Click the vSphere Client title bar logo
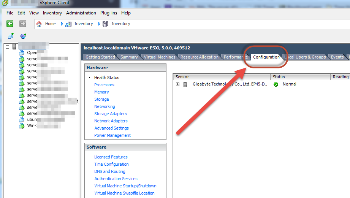Viewport: 350px width, 198px height. 5,3
